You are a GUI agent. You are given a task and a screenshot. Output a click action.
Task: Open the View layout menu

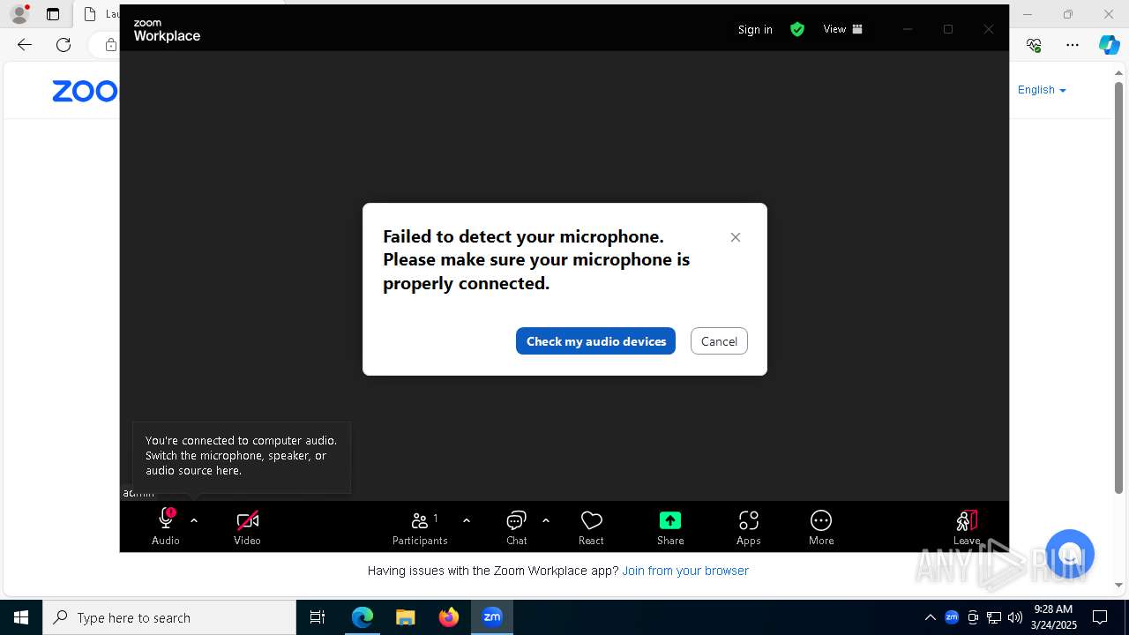842,29
